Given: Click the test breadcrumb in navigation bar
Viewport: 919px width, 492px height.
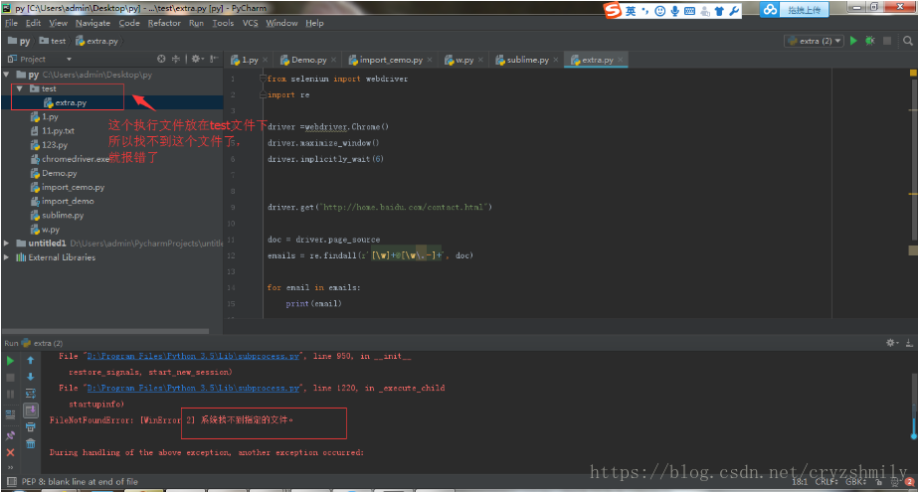Looking at the screenshot, I should 52,41.
